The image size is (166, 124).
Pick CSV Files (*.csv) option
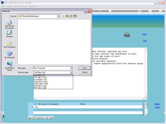40,77
